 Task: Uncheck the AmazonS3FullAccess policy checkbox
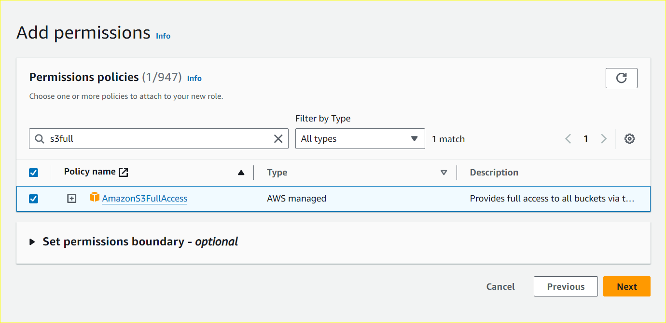coord(33,198)
